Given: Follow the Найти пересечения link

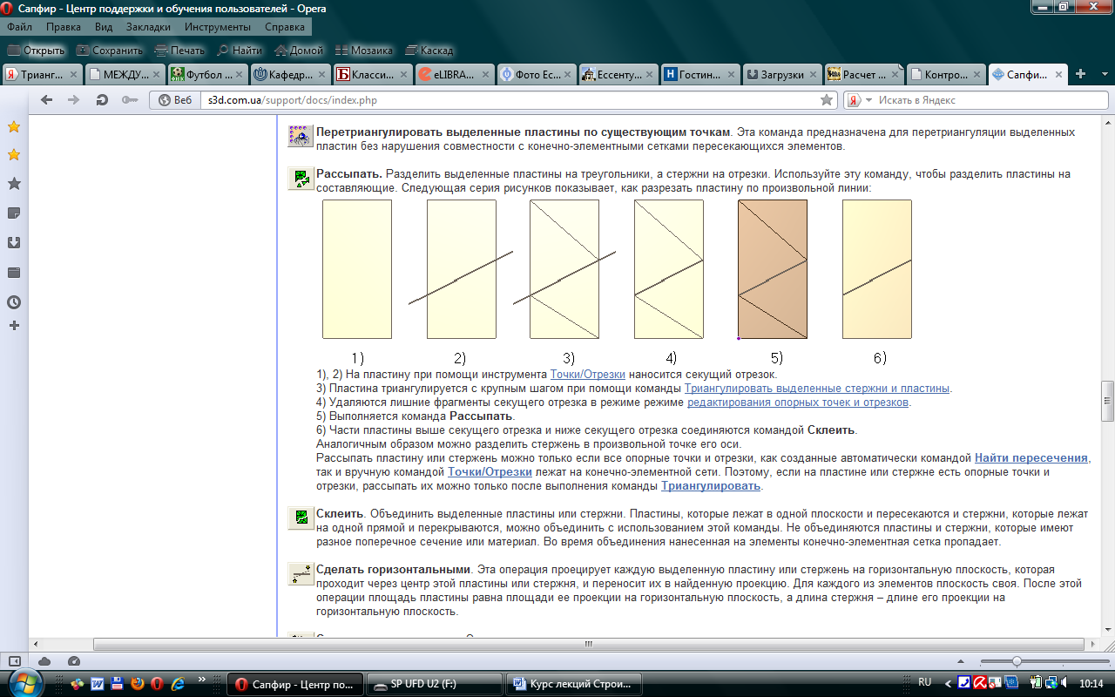Looking at the screenshot, I should [x=1031, y=458].
